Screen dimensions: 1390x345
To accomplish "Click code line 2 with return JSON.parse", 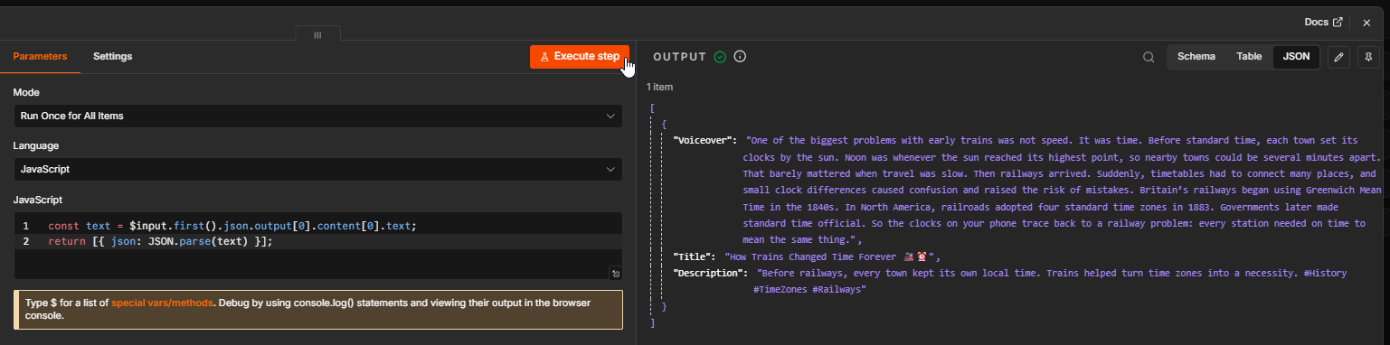I will pos(160,241).
